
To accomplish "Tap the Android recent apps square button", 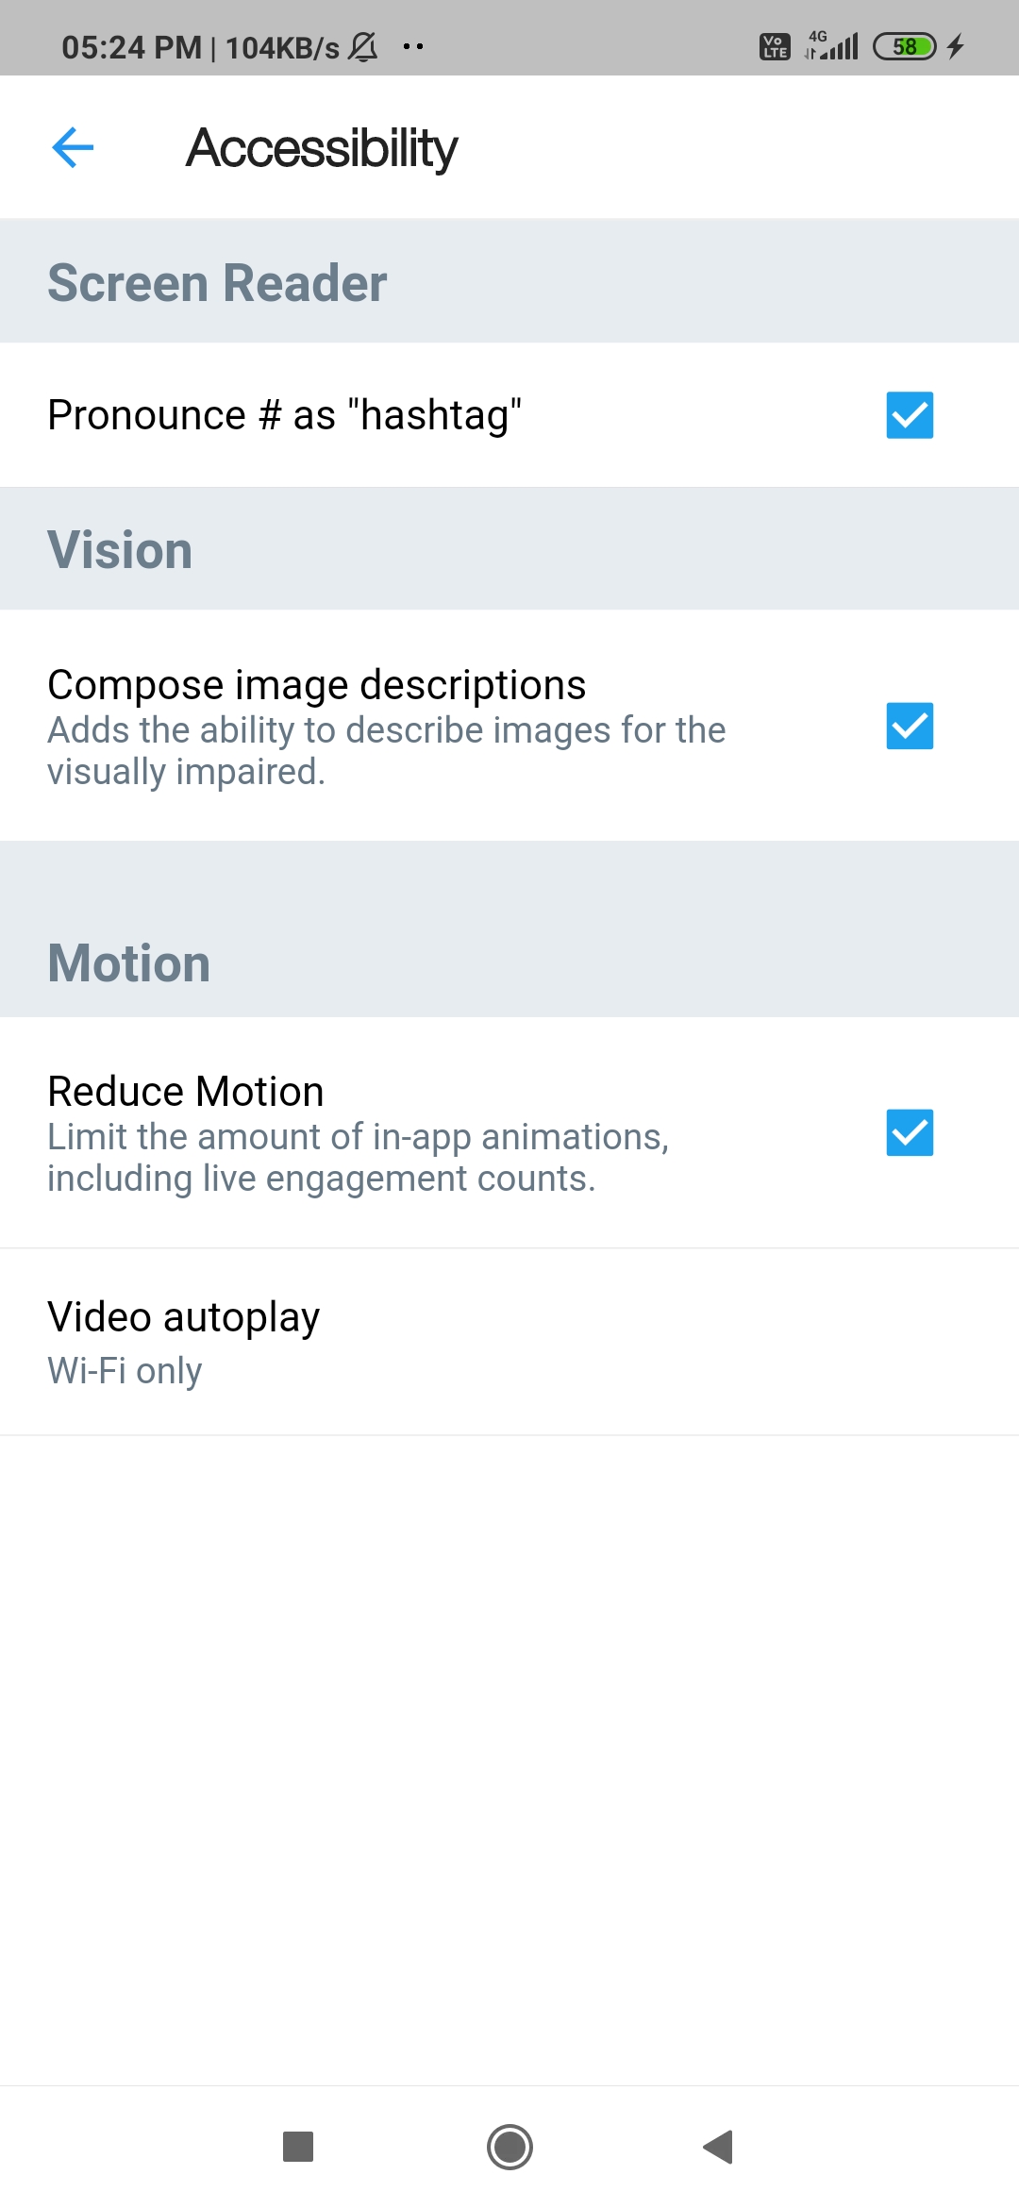I will click(x=298, y=2147).
